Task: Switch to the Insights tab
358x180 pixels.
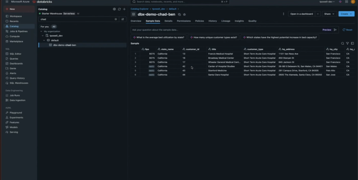Action: coord(239,21)
